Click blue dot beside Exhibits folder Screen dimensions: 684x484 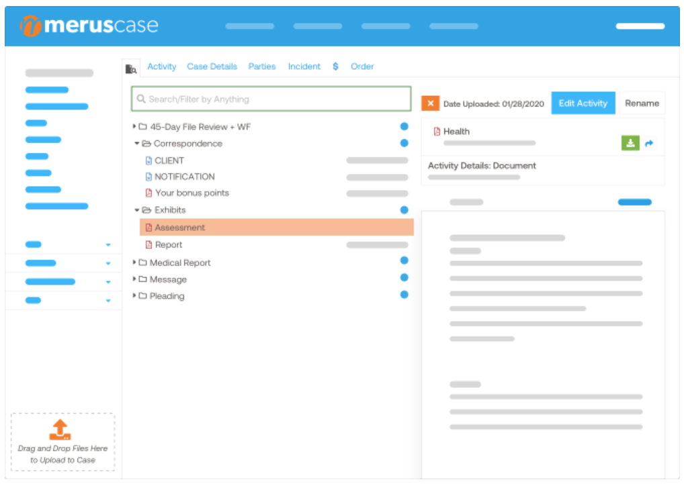point(404,210)
